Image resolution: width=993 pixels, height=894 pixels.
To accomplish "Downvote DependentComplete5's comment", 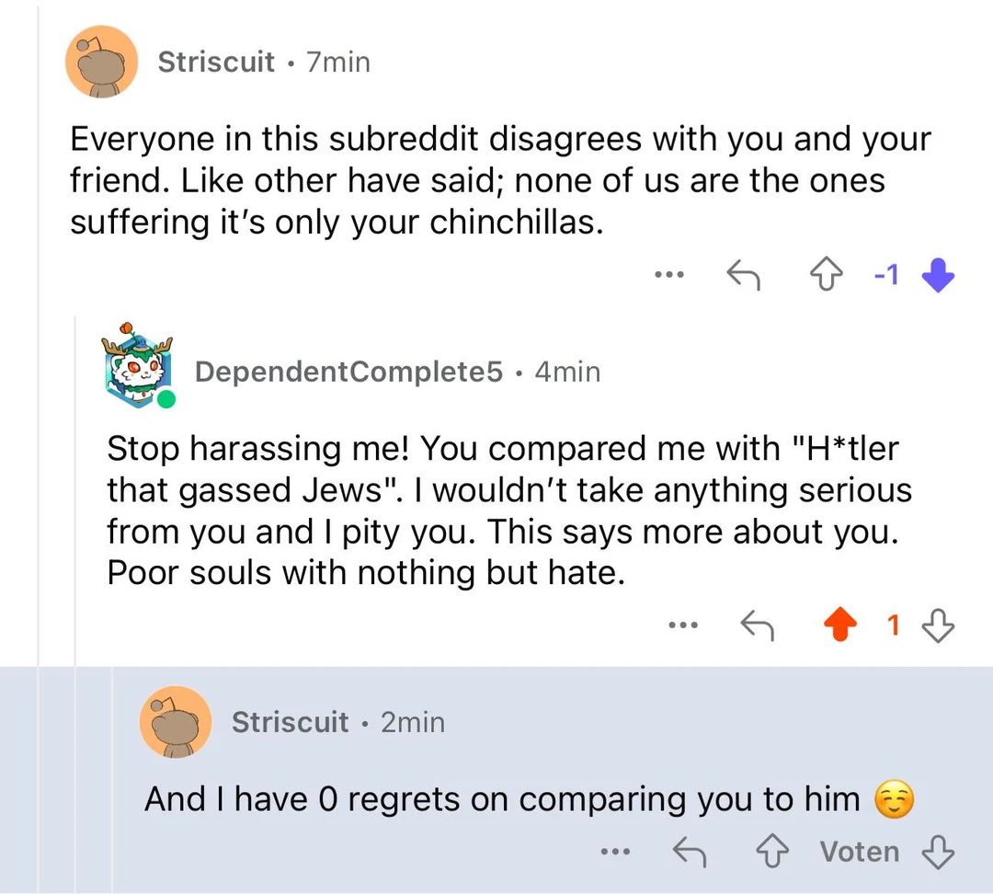I will pyautogui.click(x=938, y=625).
